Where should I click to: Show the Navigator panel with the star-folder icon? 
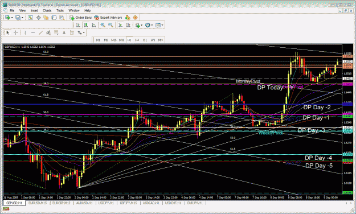coord(46,18)
